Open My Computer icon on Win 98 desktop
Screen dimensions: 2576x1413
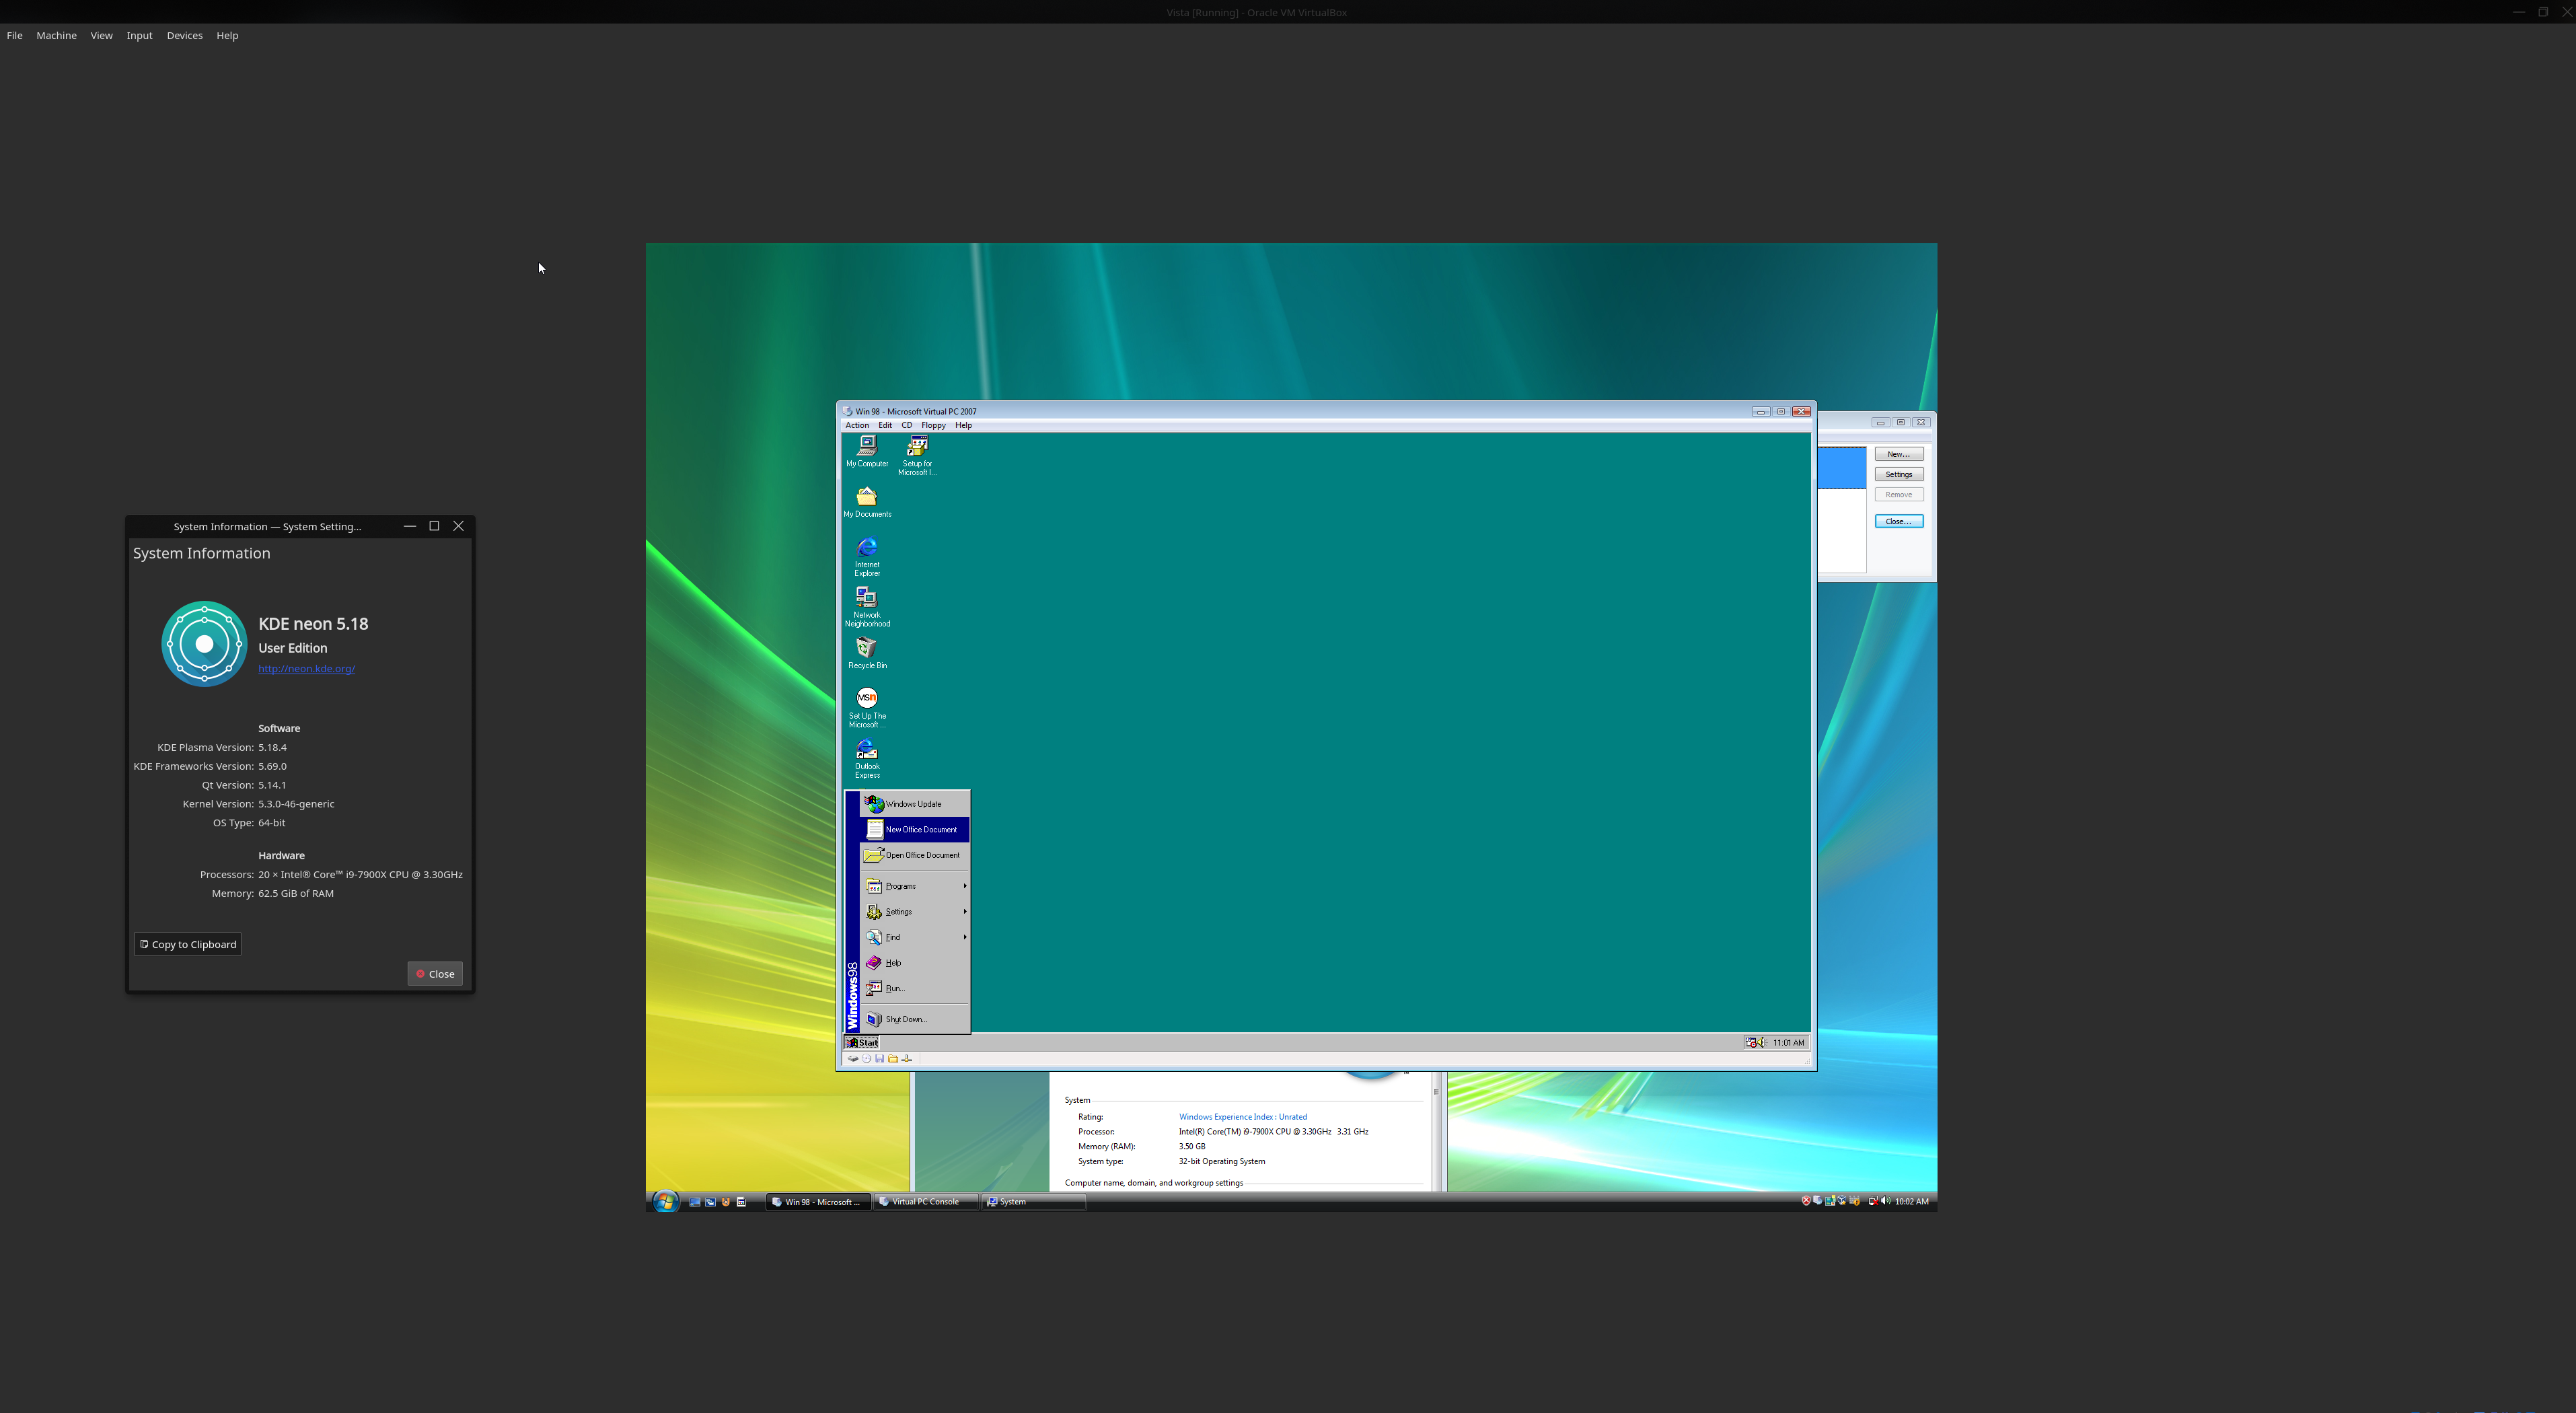click(867, 452)
